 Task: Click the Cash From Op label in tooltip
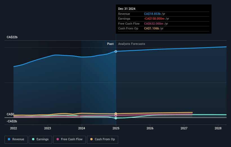(128, 29)
